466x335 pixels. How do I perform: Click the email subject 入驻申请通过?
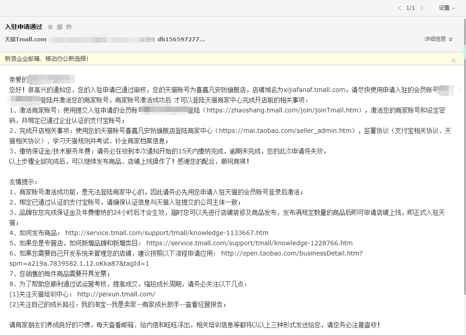(24, 27)
